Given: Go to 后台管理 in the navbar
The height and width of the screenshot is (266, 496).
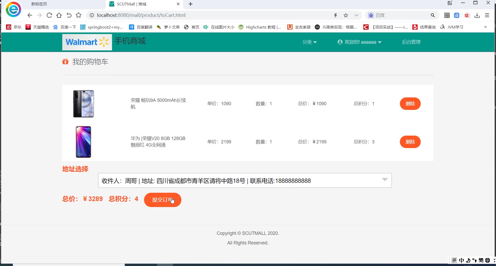Looking at the screenshot, I should (411, 42).
